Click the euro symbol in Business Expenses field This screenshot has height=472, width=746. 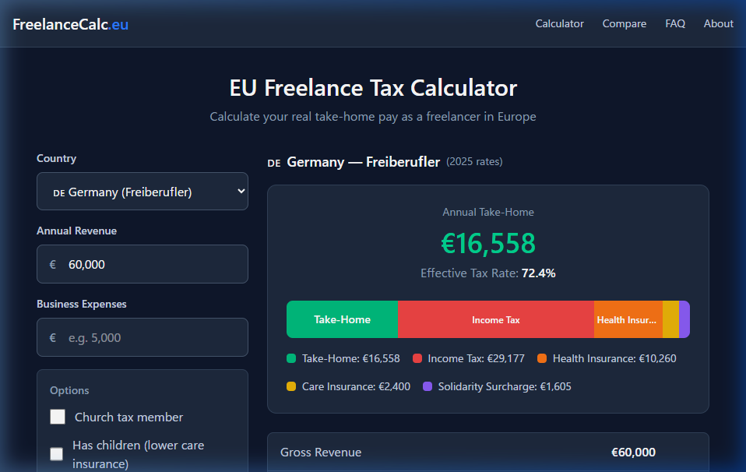coord(52,337)
